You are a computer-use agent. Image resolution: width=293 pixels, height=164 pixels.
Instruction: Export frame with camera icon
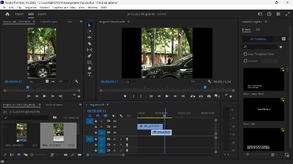tap(209, 96)
